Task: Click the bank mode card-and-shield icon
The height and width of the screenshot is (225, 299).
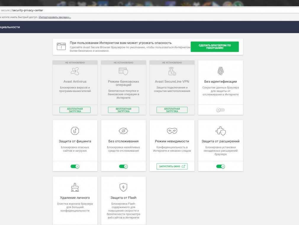Action: 123,71
